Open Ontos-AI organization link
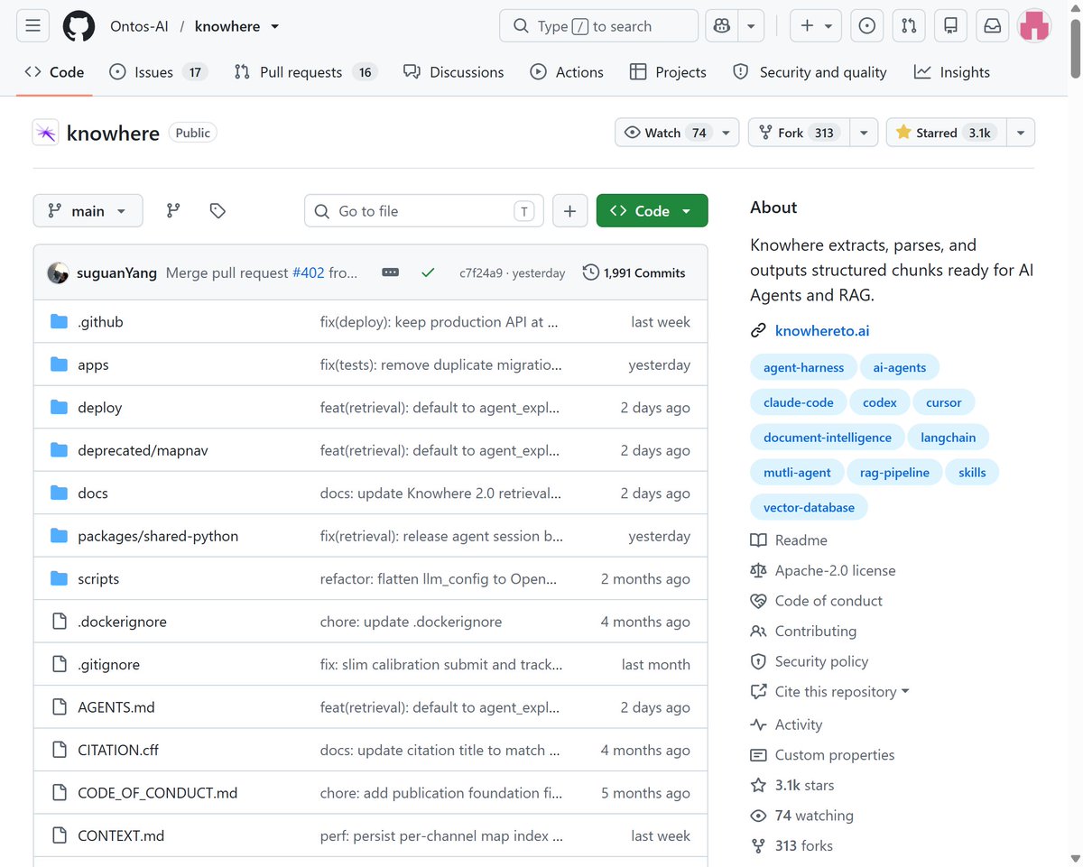 [139, 26]
